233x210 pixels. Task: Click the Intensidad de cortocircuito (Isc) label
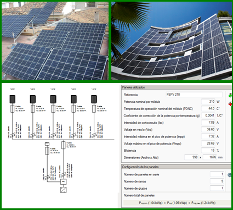pyautogui.click(x=144, y=123)
